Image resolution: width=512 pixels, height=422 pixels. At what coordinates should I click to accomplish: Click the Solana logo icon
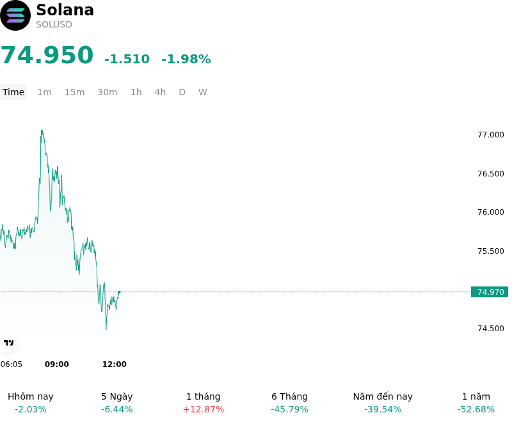click(x=15, y=15)
